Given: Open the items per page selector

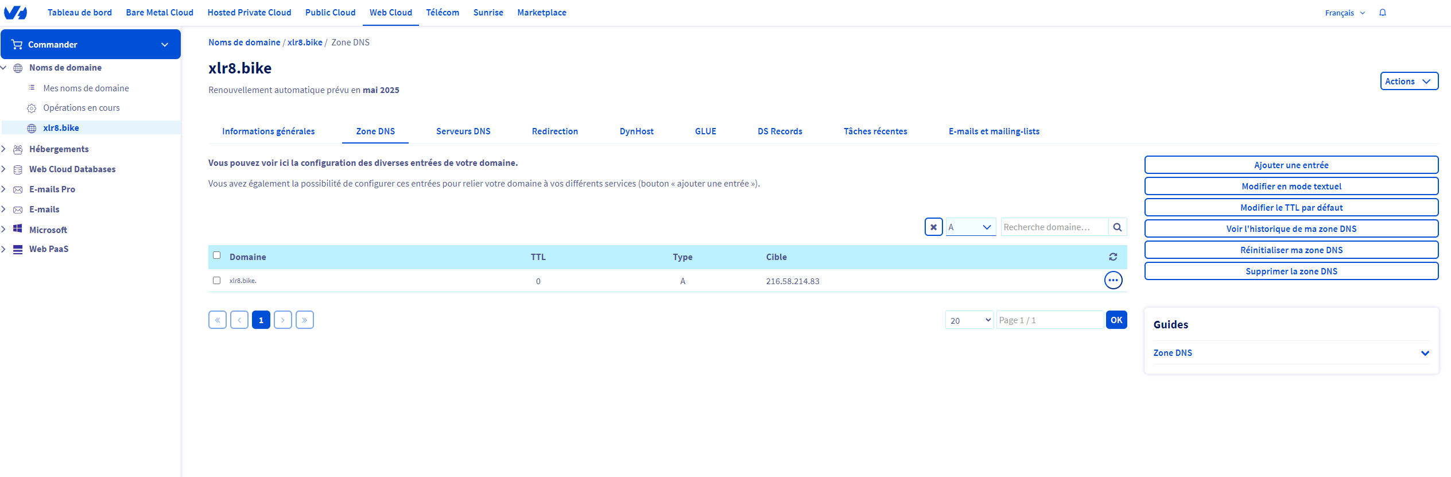Looking at the screenshot, I should pyautogui.click(x=969, y=320).
